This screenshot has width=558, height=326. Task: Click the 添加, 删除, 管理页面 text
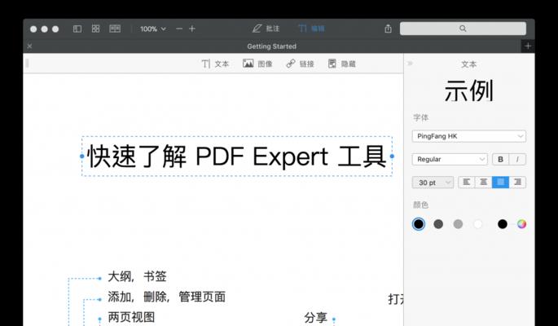coord(166,297)
